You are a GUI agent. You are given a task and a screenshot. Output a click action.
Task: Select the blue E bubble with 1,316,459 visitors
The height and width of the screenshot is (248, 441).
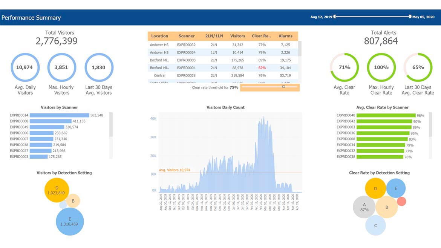click(70, 222)
